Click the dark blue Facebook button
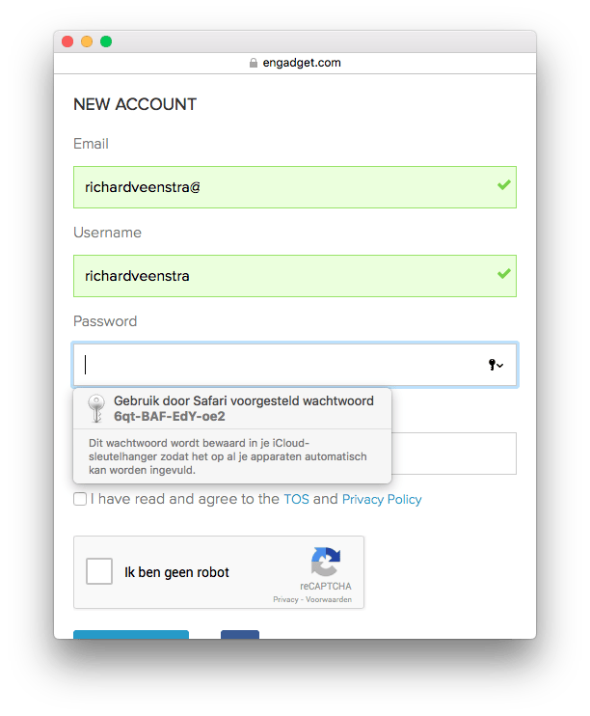Viewport: 590px width, 716px height. pyautogui.click(x=240, y=634)
